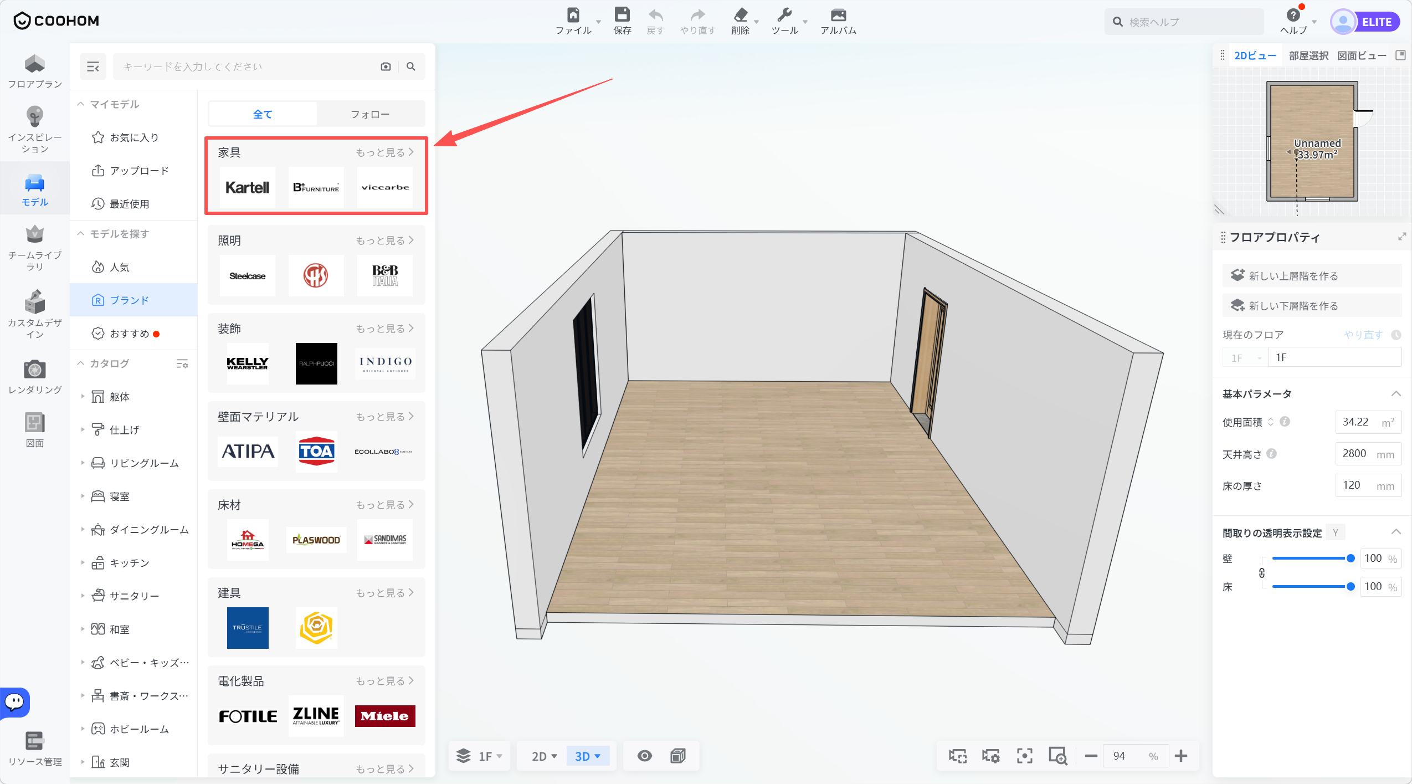The image size is (1412, 784).
Task: Open the ツール (Tools) wrench icon
Action: point(784,21)
